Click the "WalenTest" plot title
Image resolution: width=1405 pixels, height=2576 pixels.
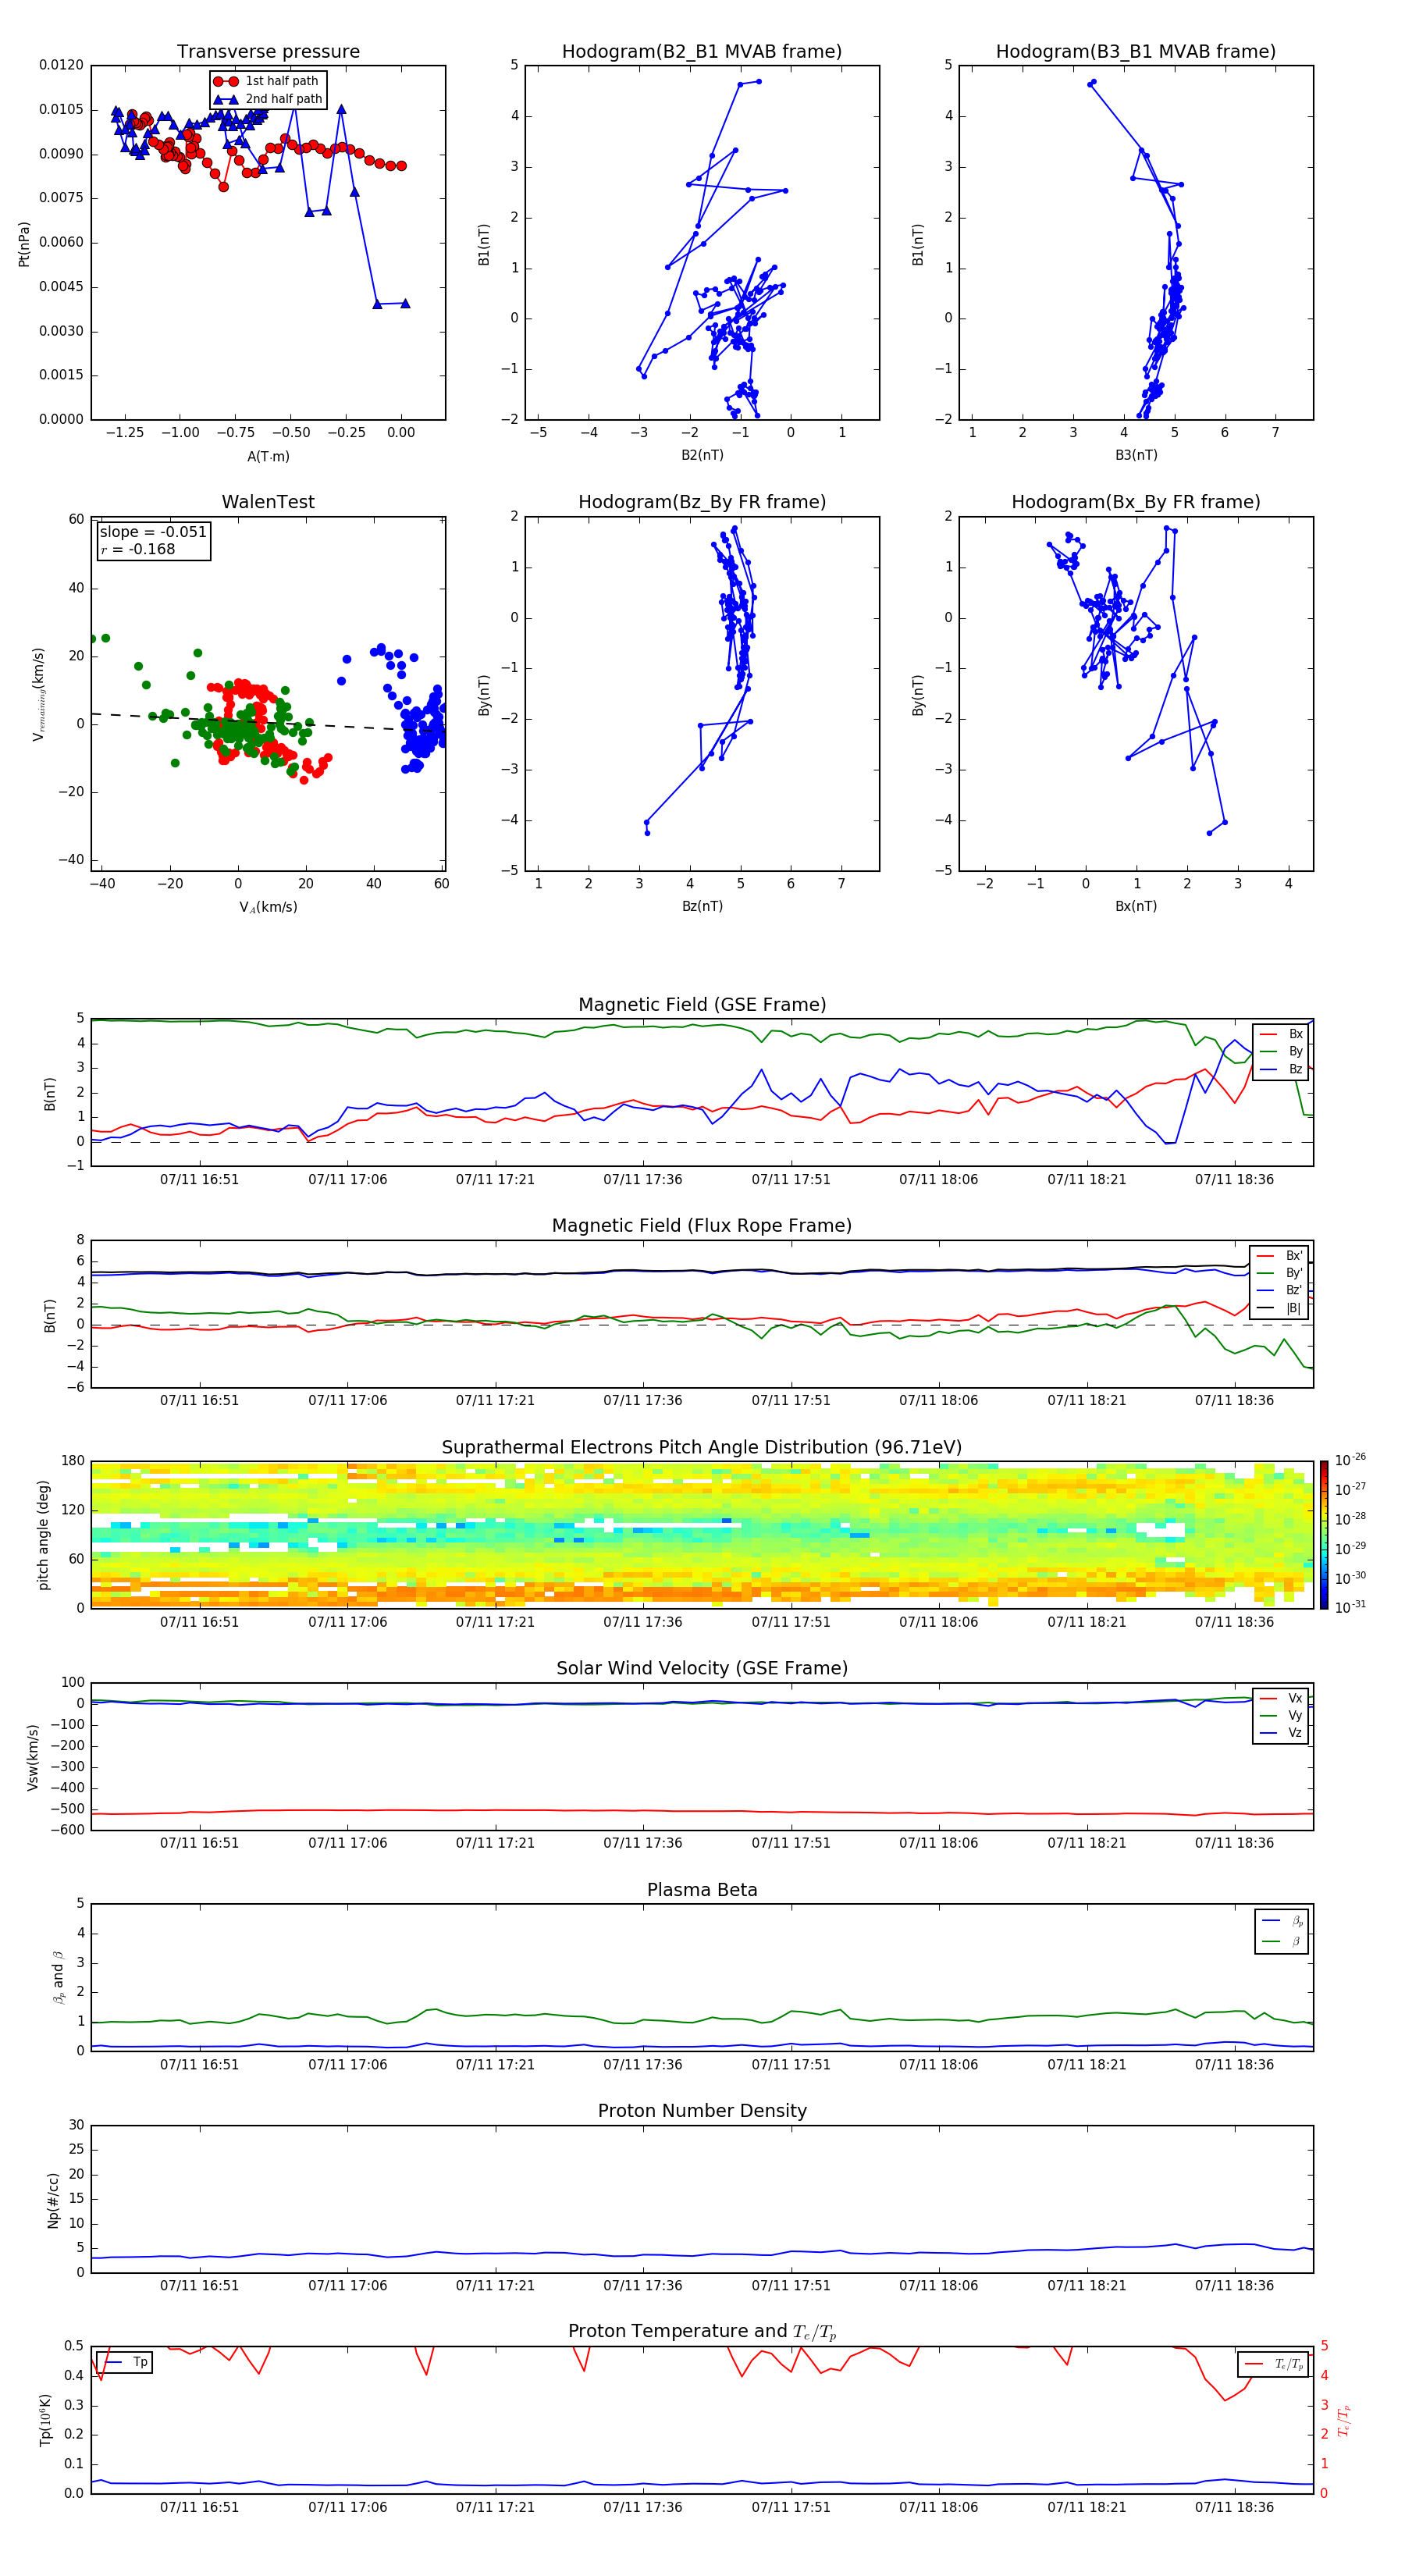click(268, 502)
